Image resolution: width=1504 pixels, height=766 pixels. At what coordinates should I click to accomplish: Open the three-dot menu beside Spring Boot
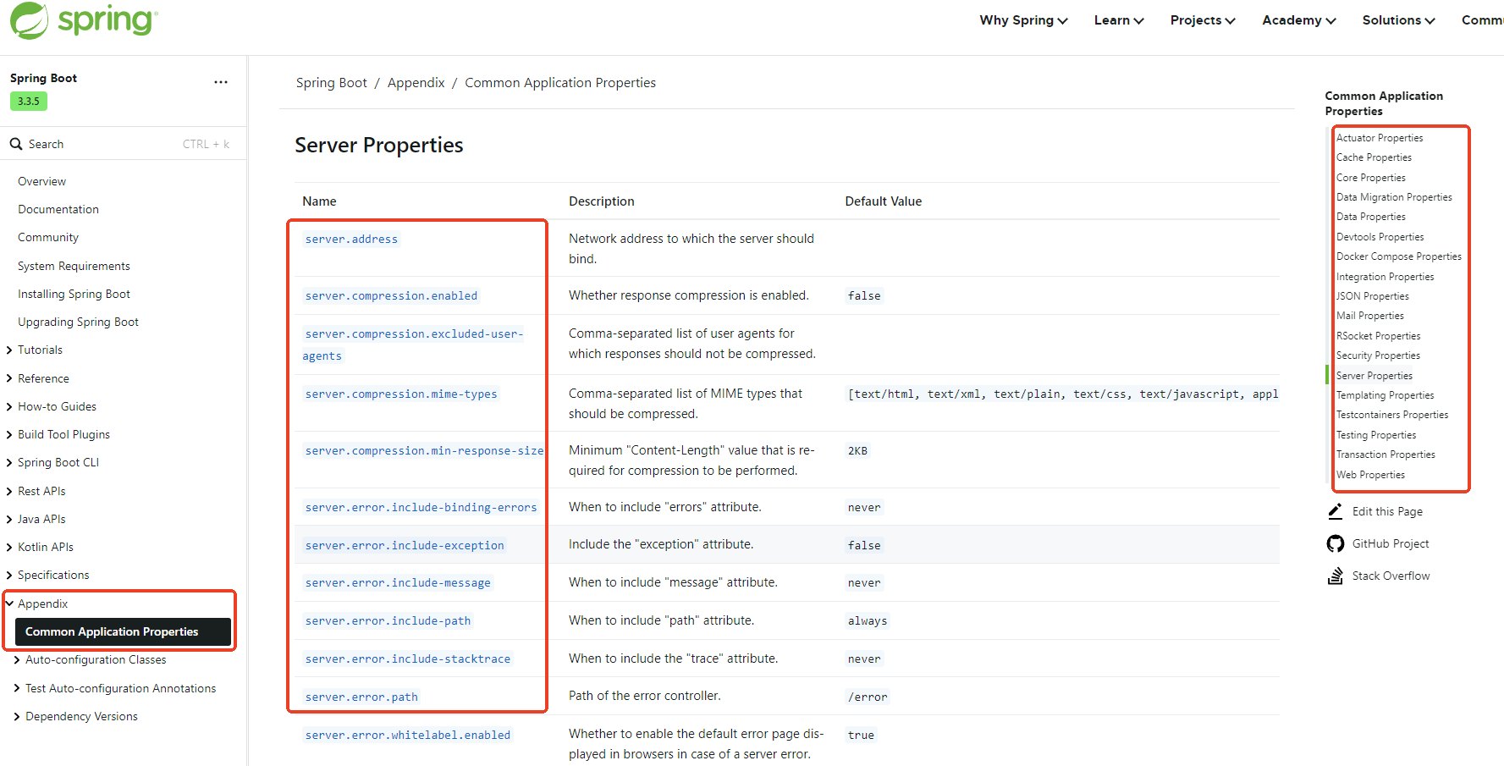221,82
